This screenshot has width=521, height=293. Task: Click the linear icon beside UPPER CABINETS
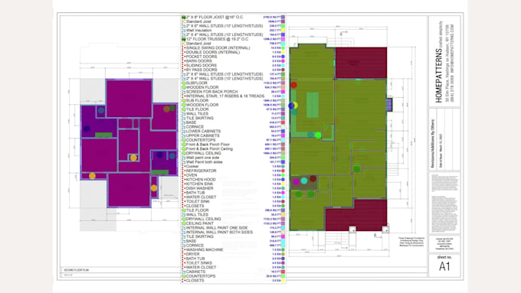(183, 135)
